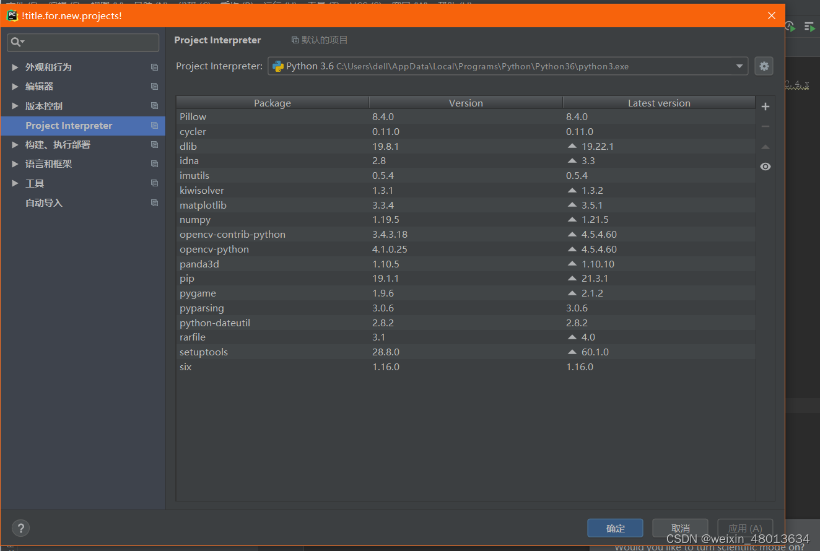The width and height of the screenshot is (820, 551).
Task: Select the six package row
Action: click(x=466, y=367)
